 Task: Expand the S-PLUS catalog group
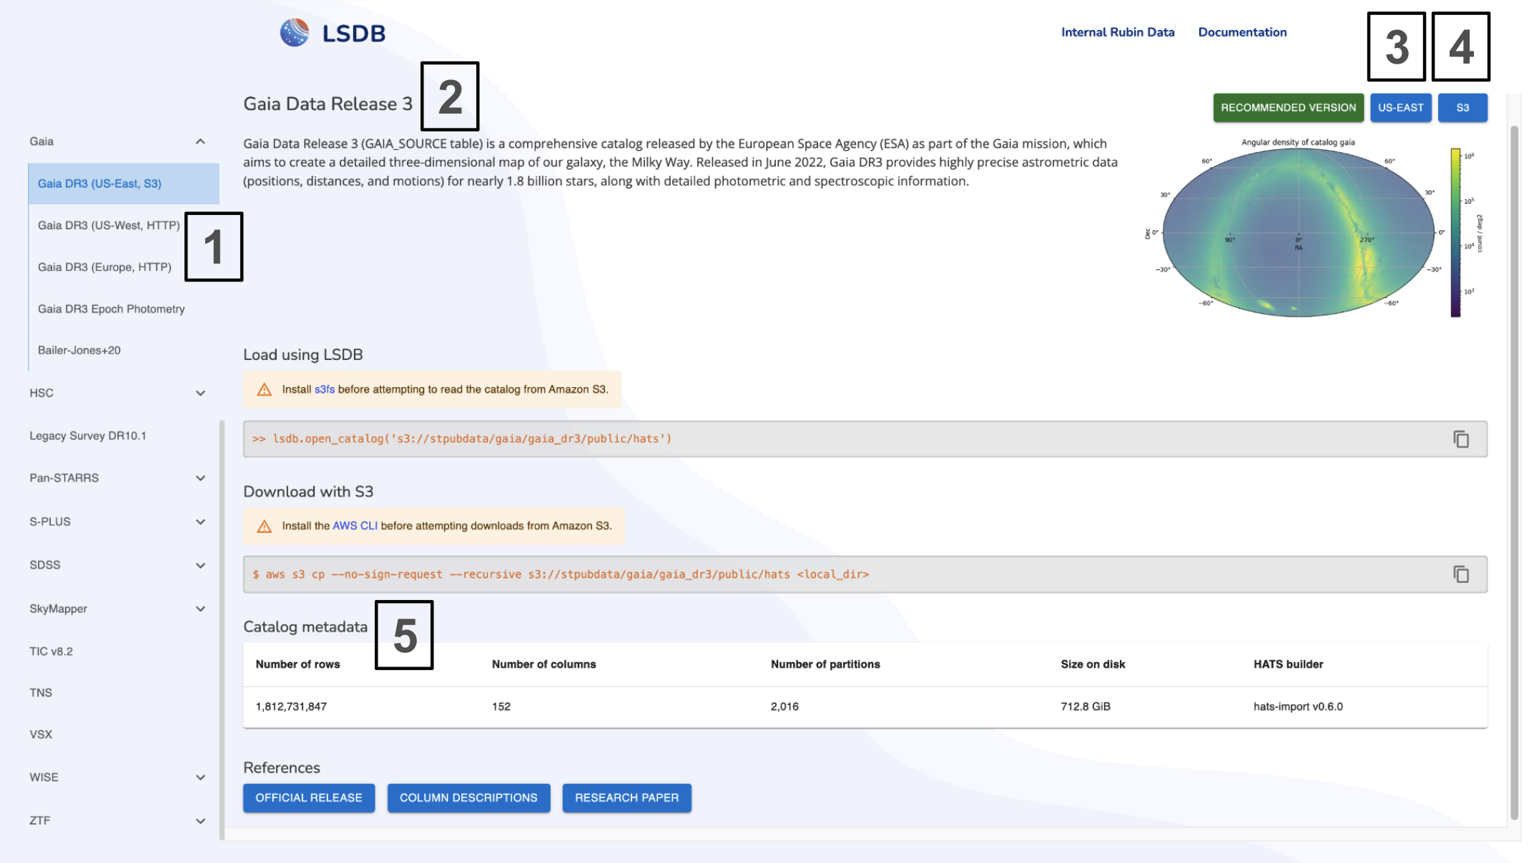click(200, 522)
